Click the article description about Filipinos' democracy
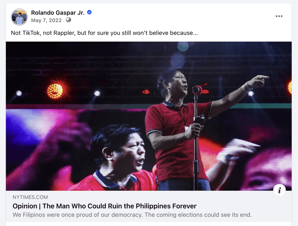This screenshot has width=298, height=226. coord(132,215)
